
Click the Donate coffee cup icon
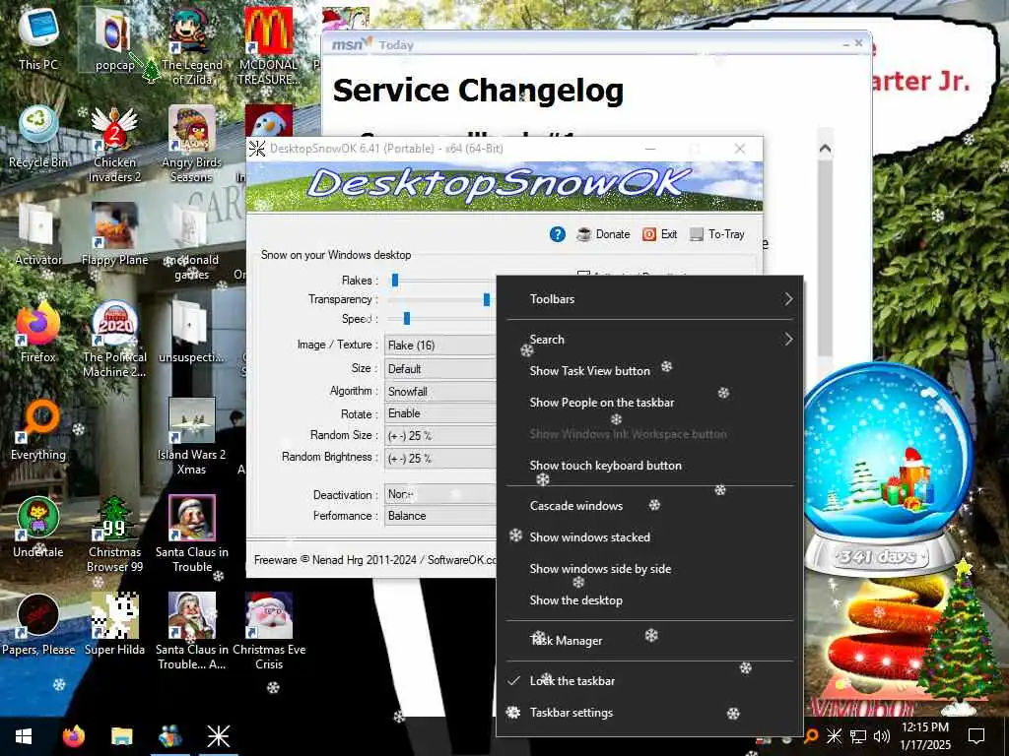point(583,234)
